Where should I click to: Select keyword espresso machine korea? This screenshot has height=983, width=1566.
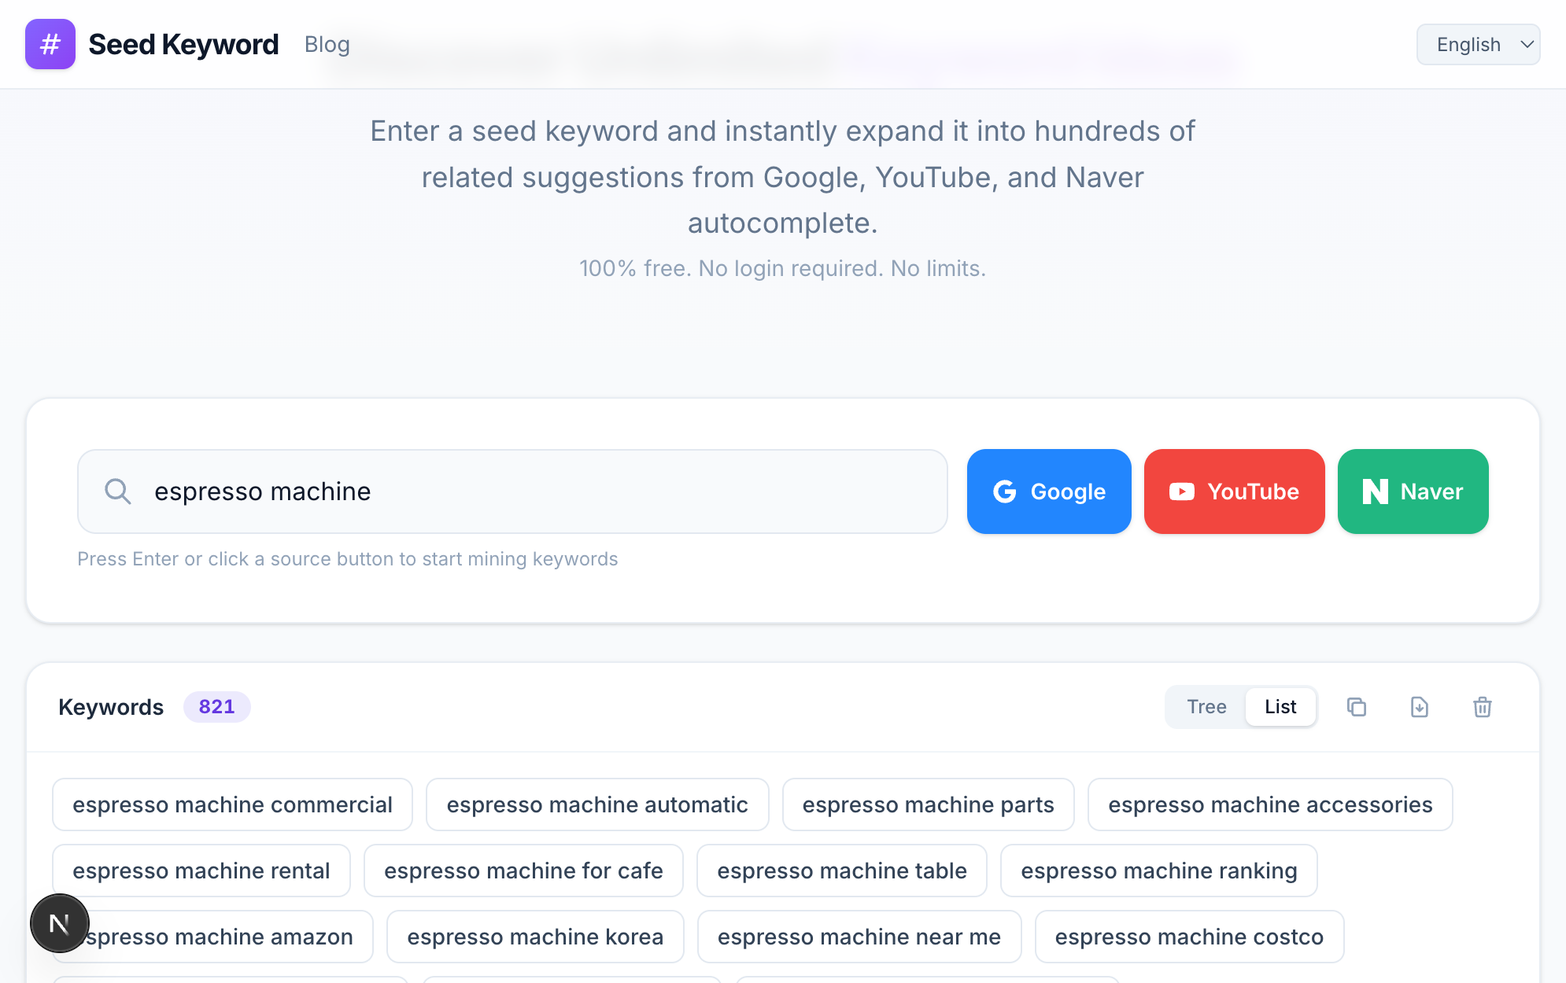click(x=535, y=937)
